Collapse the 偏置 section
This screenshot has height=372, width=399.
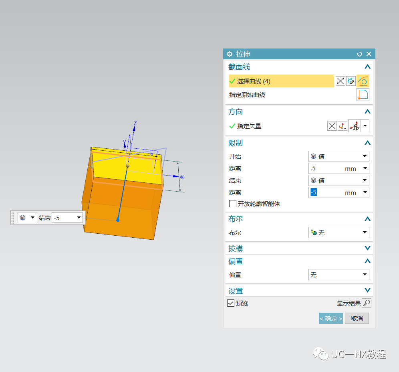click(x=367, y=261)
